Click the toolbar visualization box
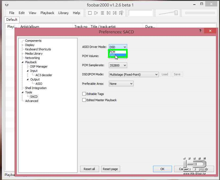Viewport: 220px width, 180px height. 140,13
